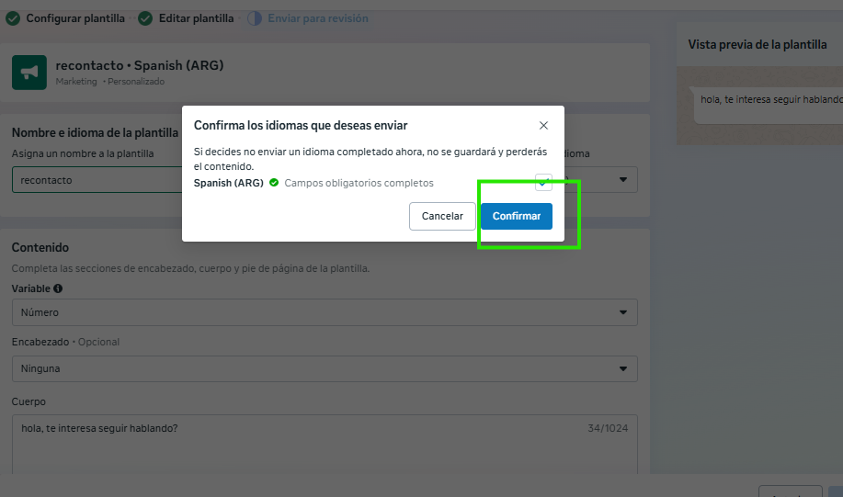843x497 pixels.
Task: Select the Enviar para revisión step
Action: point(317,18)
